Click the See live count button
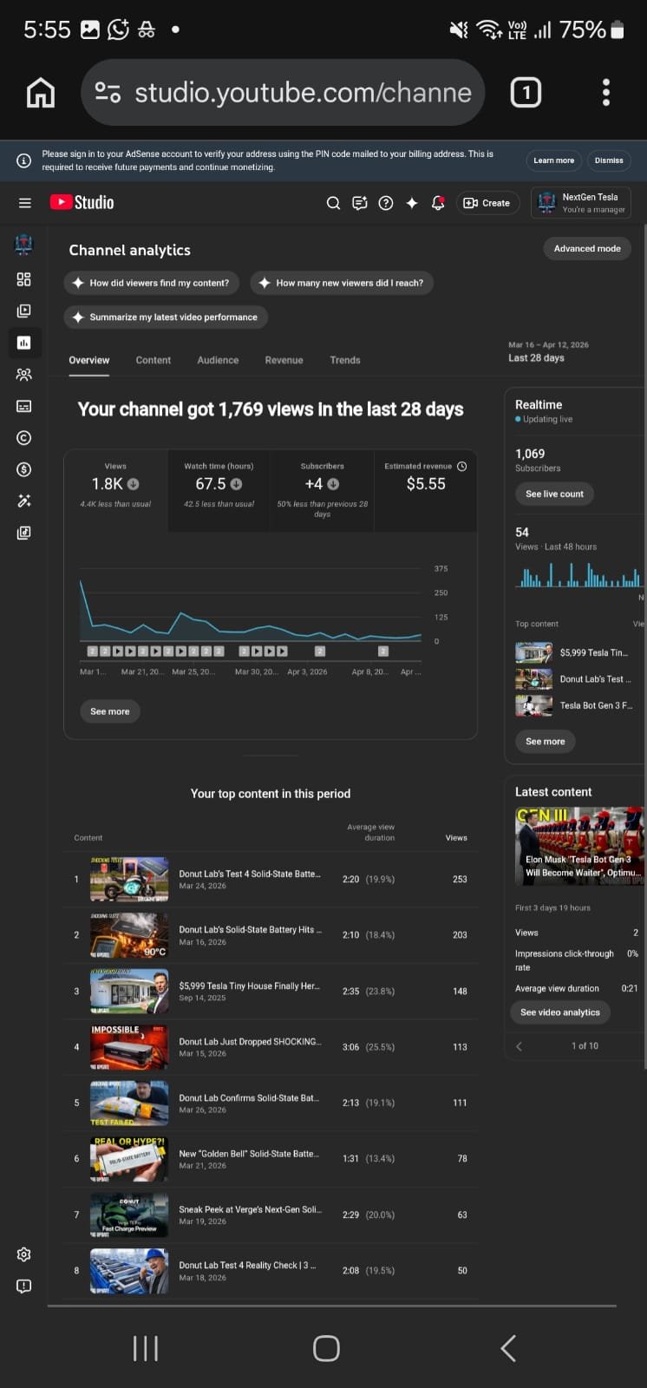The width and height of the screenshot is (647, 1388). pos(554,494)
